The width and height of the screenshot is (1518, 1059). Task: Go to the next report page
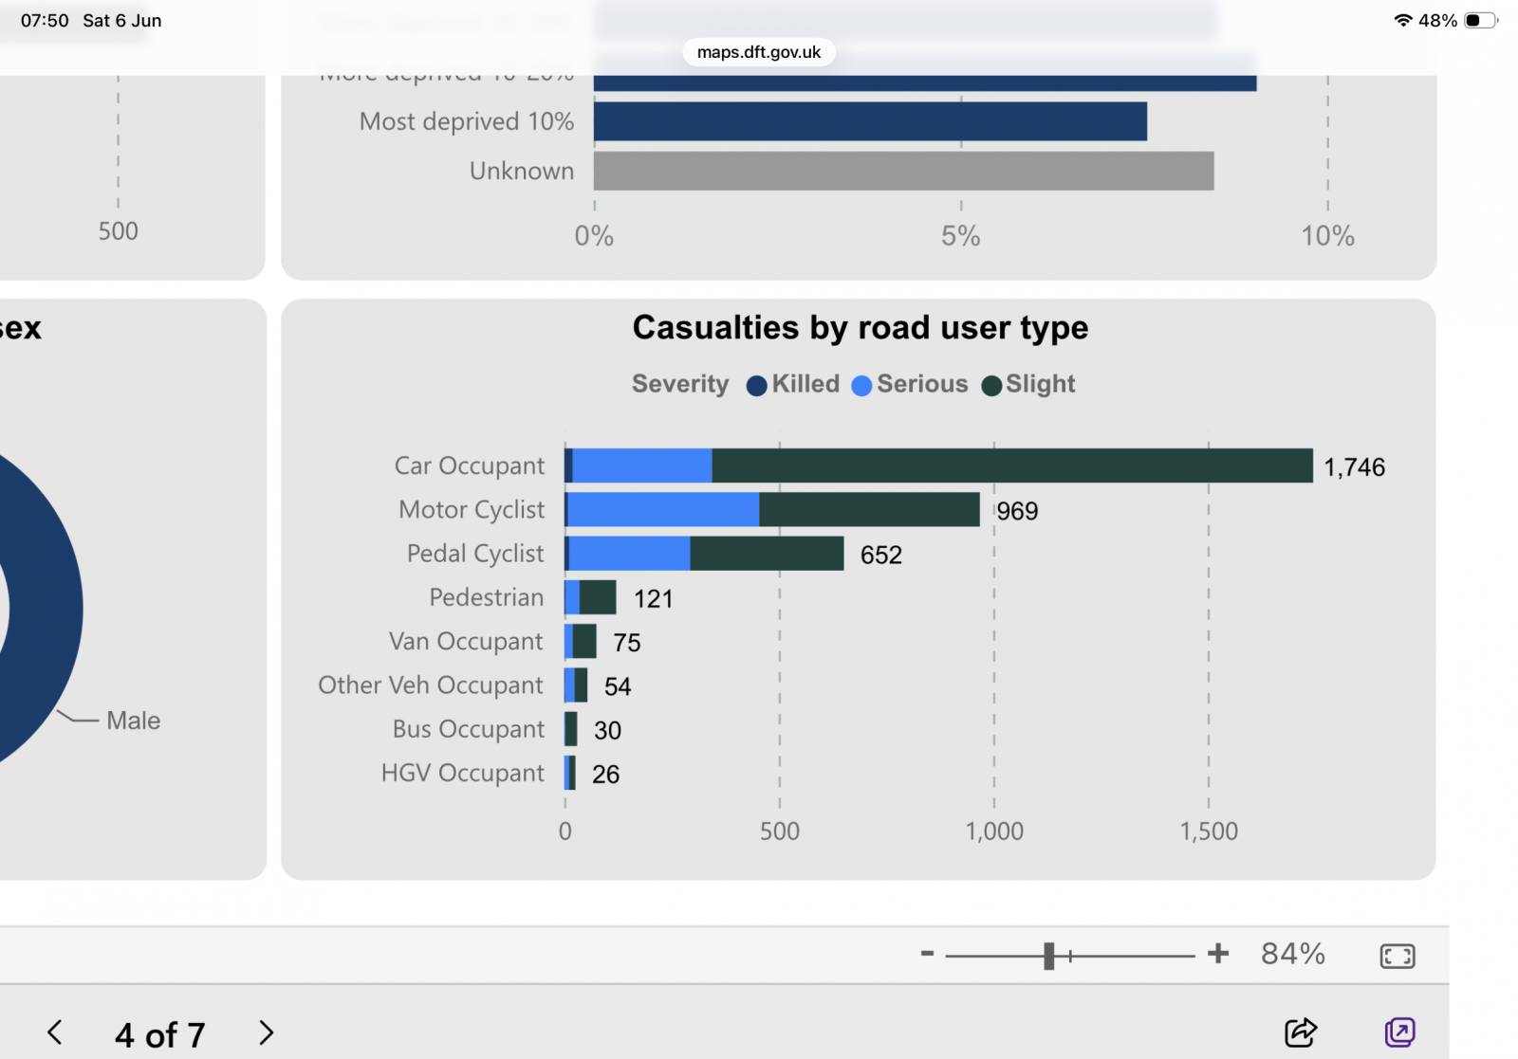click(267, 1032)
